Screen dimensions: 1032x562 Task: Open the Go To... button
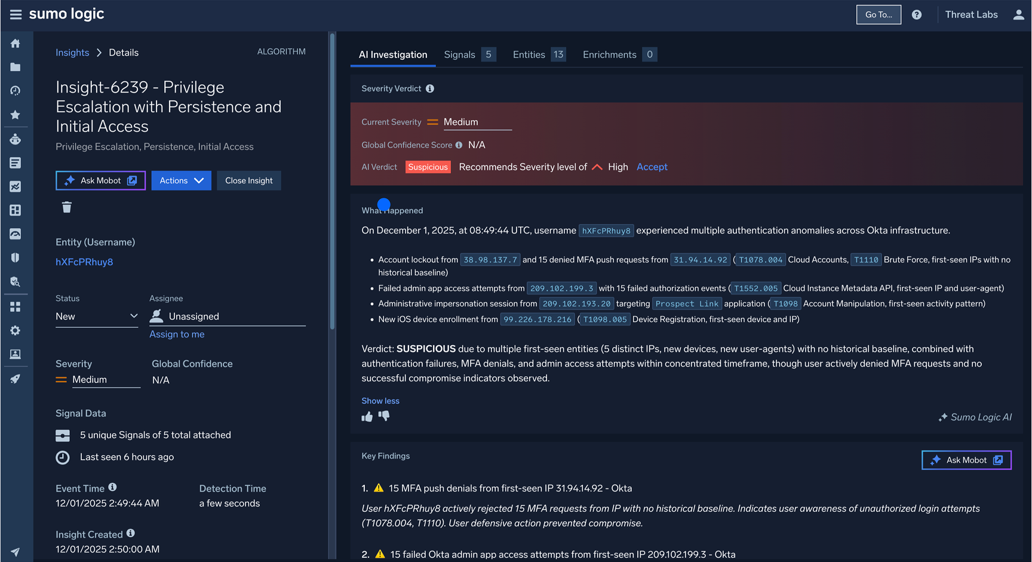click(879, 14)
